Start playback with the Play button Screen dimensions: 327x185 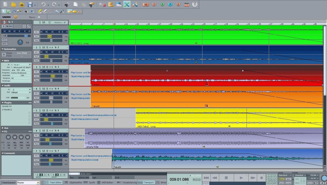pos(241,178)
